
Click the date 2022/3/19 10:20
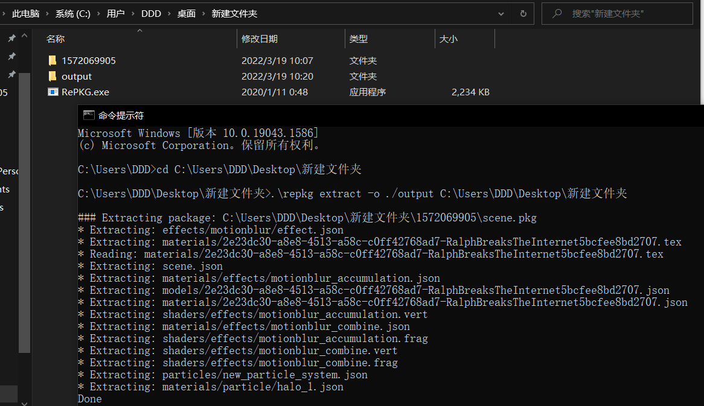pyautogui.click(x=277, y=76)
